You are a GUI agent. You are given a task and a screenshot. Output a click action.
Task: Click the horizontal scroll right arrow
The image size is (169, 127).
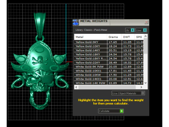pyautogui.click(x=141, y=87)
